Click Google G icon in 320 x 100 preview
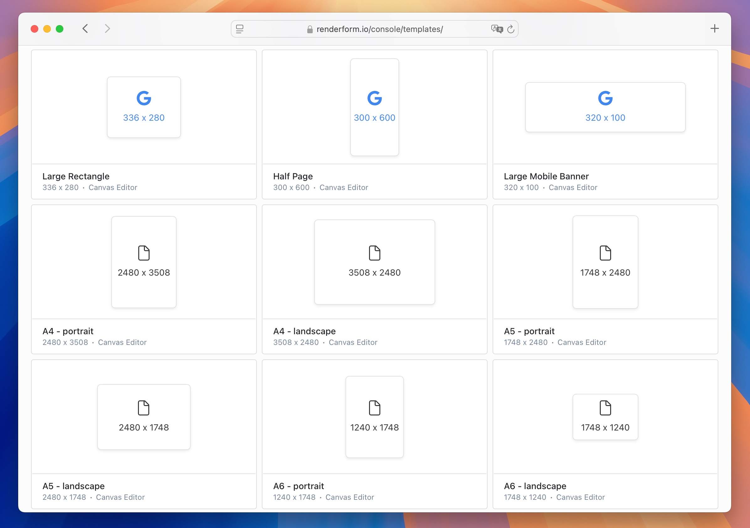Screen dimensions: 750x528 605,98
